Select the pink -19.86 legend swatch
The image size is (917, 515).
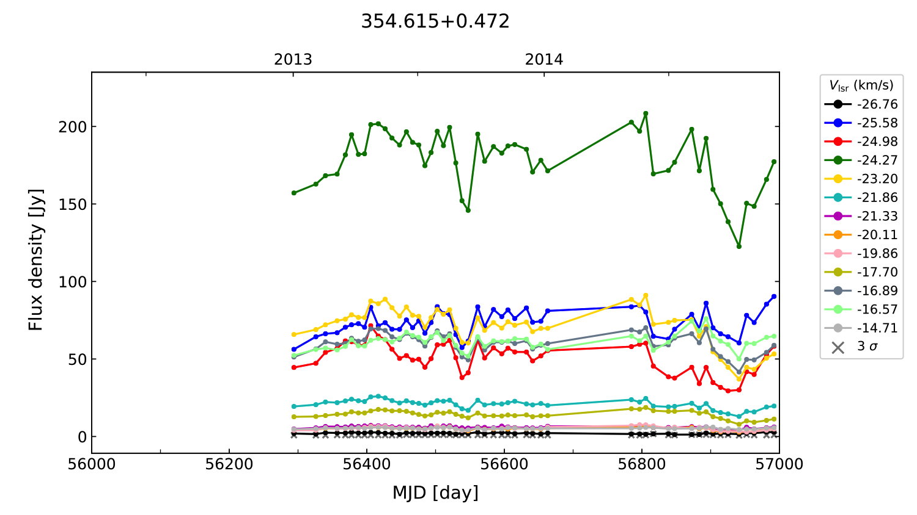(838, 253)
